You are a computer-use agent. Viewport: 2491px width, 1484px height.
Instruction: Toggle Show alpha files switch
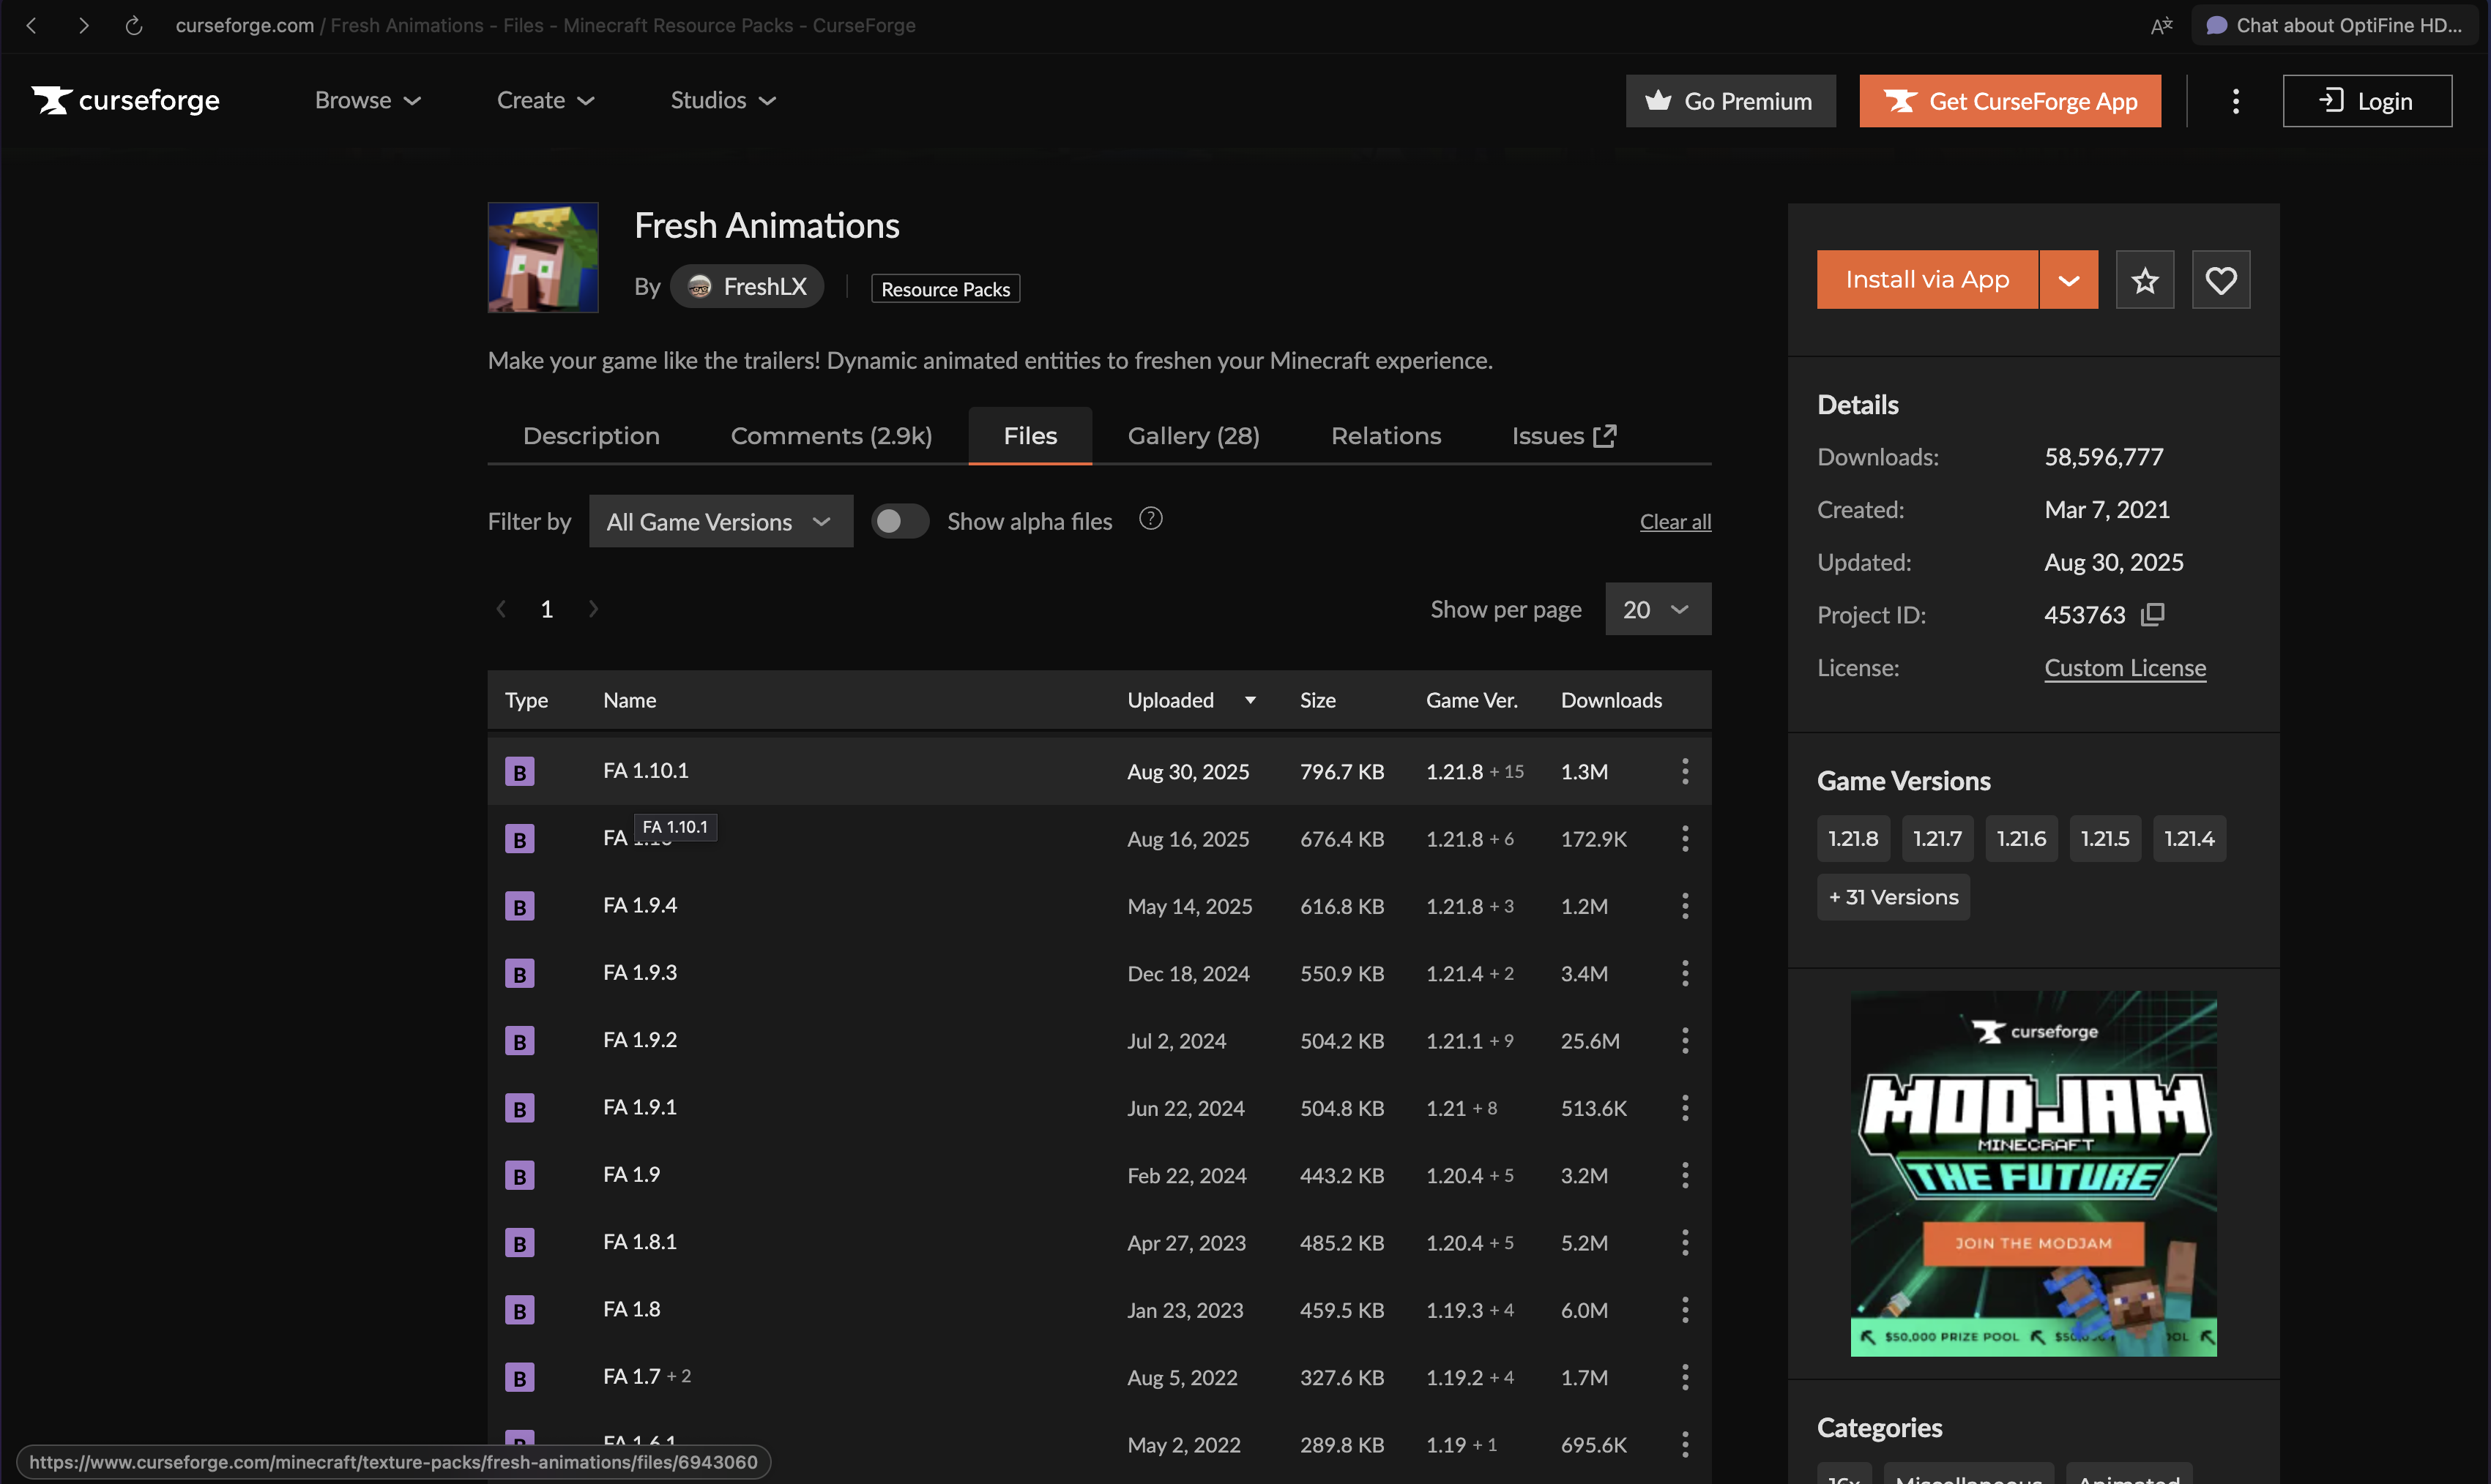click(x=898, y=521)
